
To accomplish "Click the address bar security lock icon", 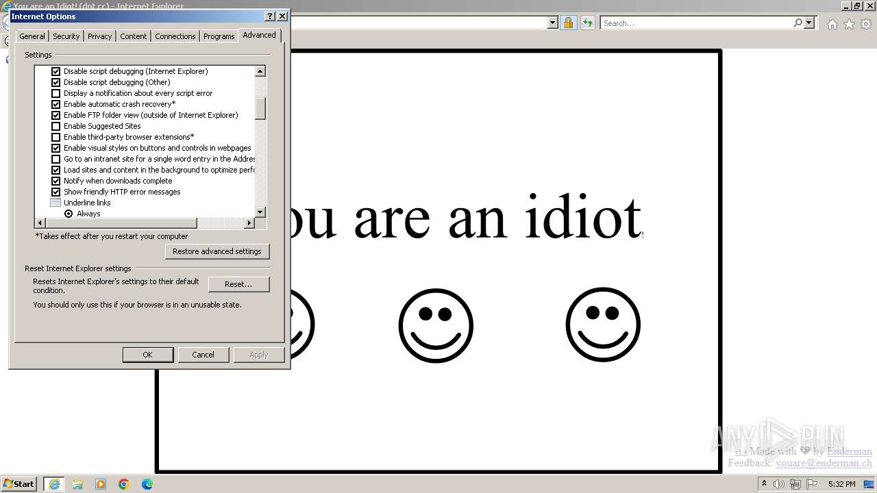I will tap(568, 23).
